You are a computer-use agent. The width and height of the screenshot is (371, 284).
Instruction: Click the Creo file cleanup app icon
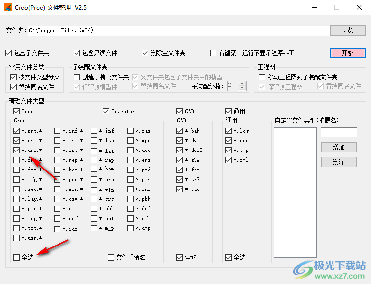tap(8, 8)
